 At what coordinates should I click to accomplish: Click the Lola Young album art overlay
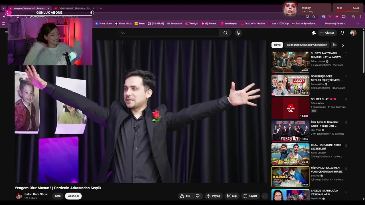tap(290, 9)
